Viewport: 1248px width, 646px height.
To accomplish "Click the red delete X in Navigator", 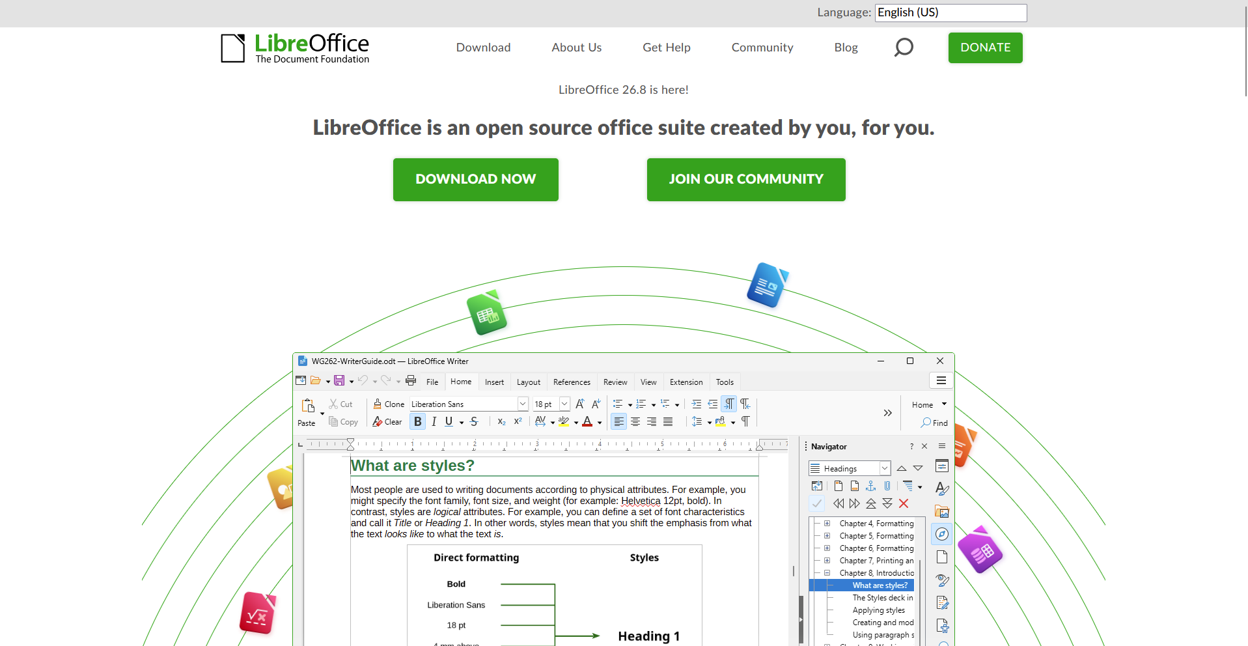I will (x=904, y=503).
